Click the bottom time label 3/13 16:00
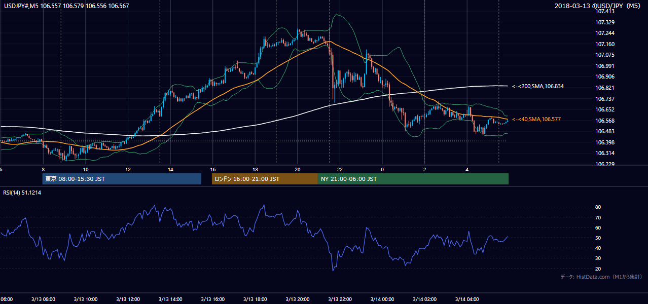648x304 pixels. (212, 299)
